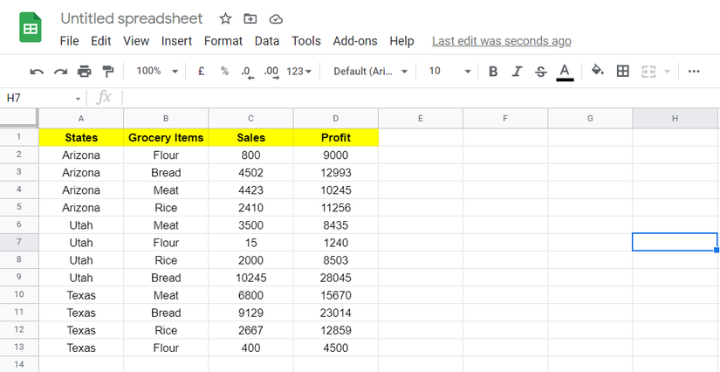Open the Edit menu
The width and height of the screenshot is (720, 372).
[101, 41]
